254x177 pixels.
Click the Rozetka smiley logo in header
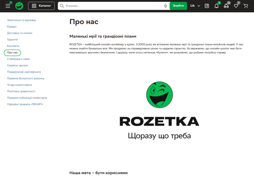(19, 6)
